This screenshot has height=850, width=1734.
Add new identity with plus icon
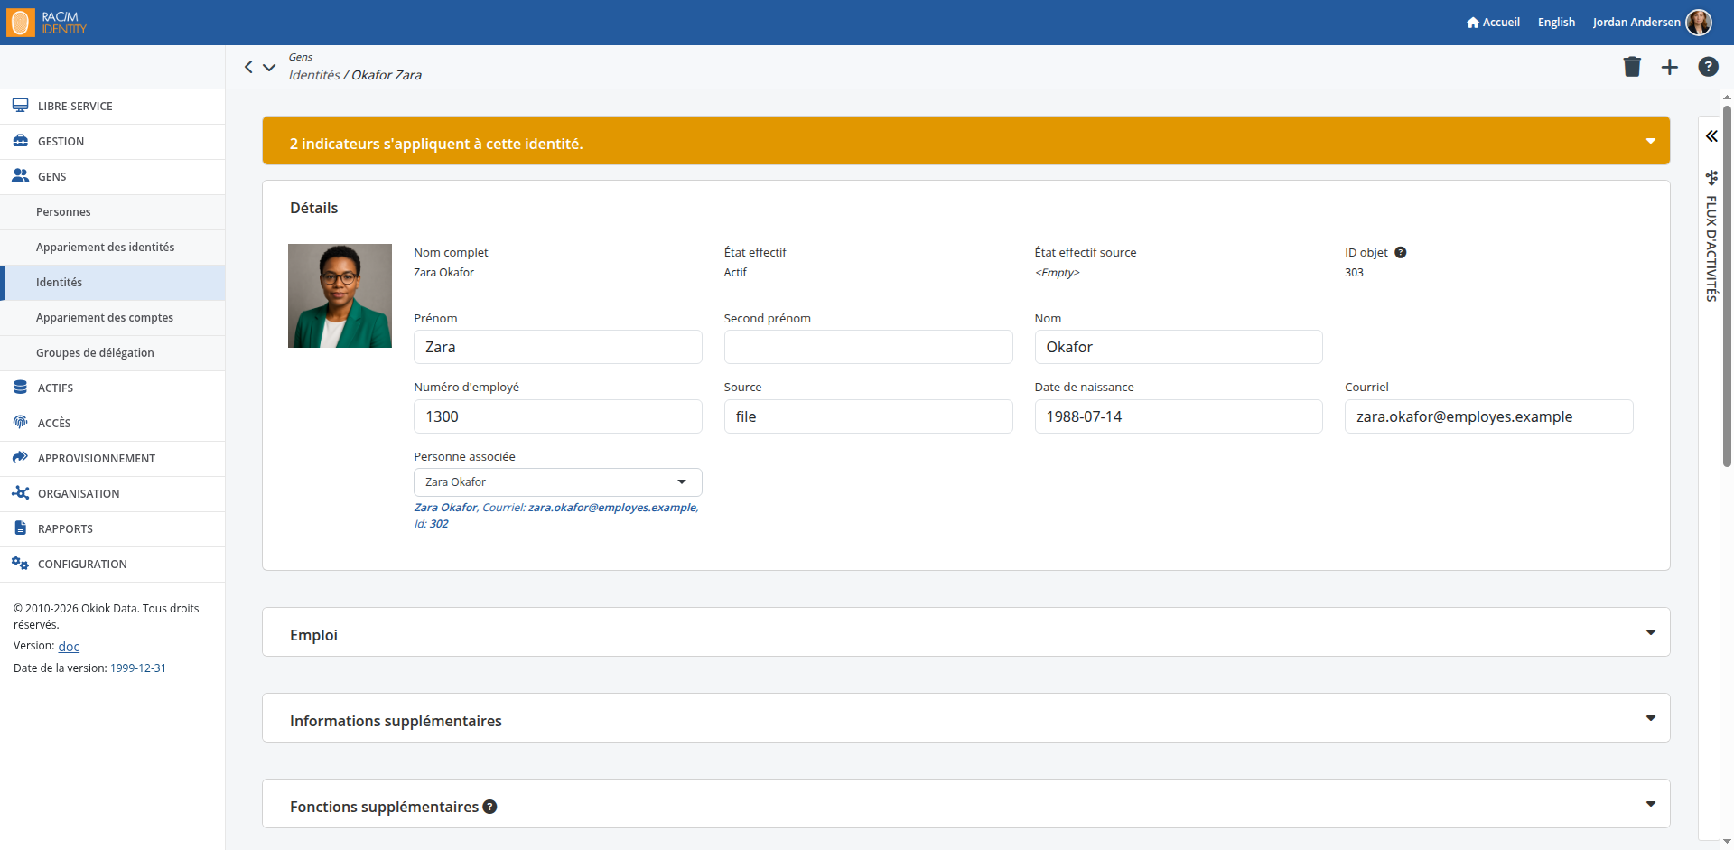click(x=1670, y=67)
